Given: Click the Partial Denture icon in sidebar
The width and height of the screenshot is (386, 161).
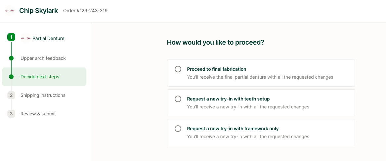Looking at the screenshot, I should (x=25, y=38).
